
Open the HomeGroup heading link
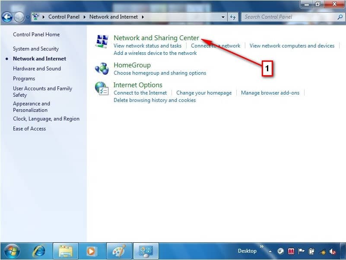click(x=132, y=65)
